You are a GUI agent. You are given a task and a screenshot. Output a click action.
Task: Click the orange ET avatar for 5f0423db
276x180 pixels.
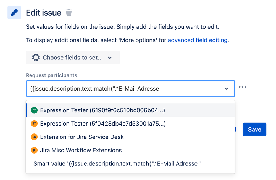coord(34,124)
